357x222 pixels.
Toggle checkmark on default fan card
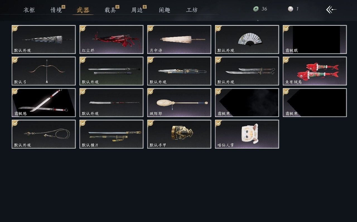point(218,28)
